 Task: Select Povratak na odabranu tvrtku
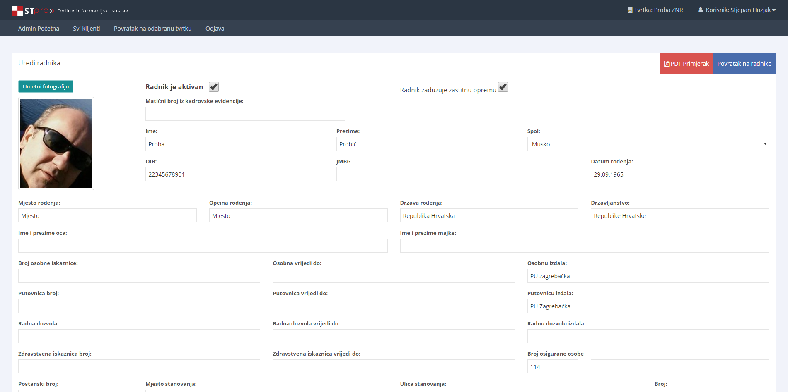click(152, 29)
